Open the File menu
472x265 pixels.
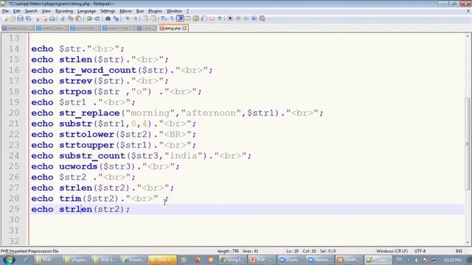(5, 11)
